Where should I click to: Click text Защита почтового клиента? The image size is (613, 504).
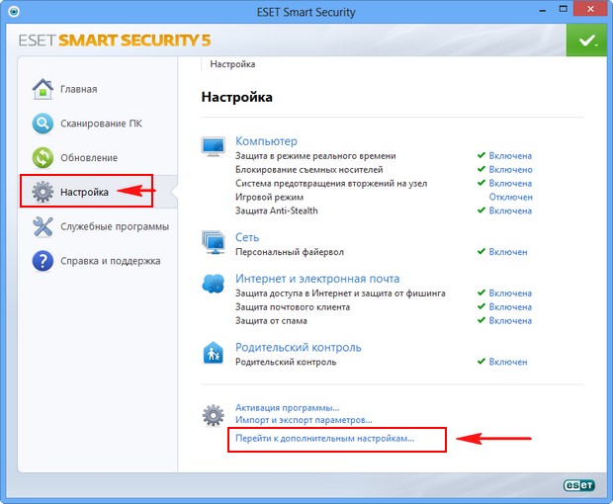293,307
